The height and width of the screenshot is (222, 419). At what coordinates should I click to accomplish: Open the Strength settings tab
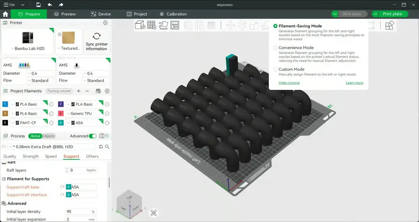[x=31, y=156]
